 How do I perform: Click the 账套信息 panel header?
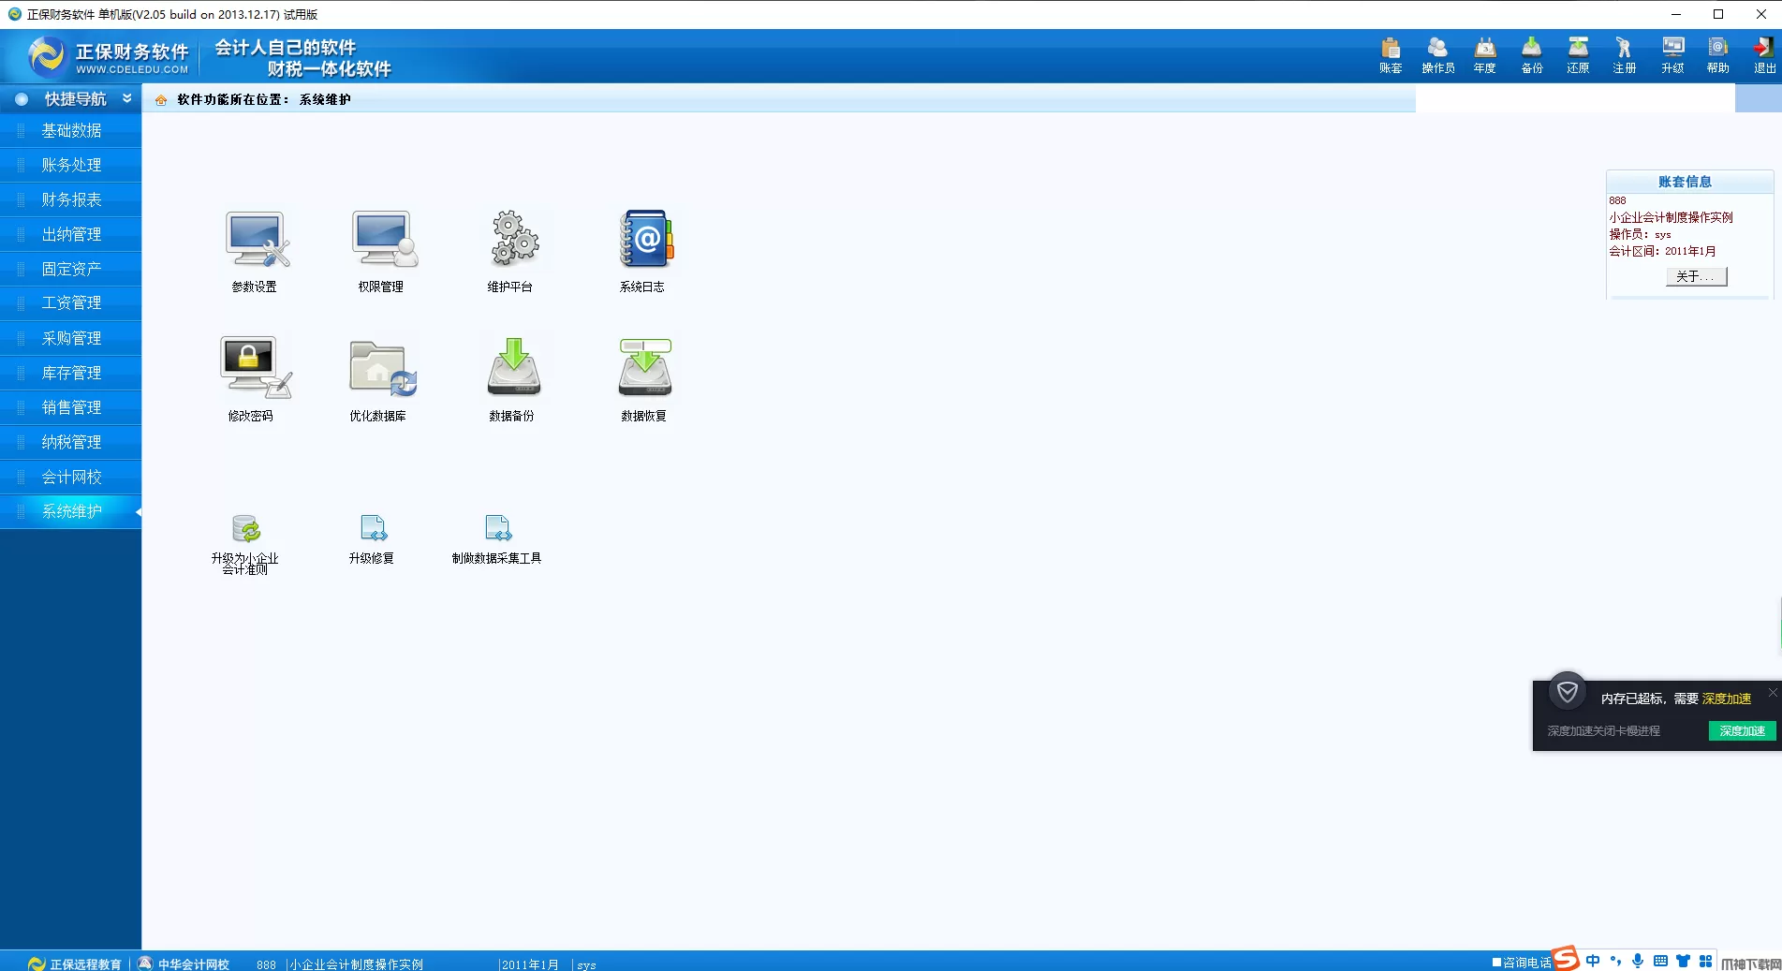(x=1689, y=182)
